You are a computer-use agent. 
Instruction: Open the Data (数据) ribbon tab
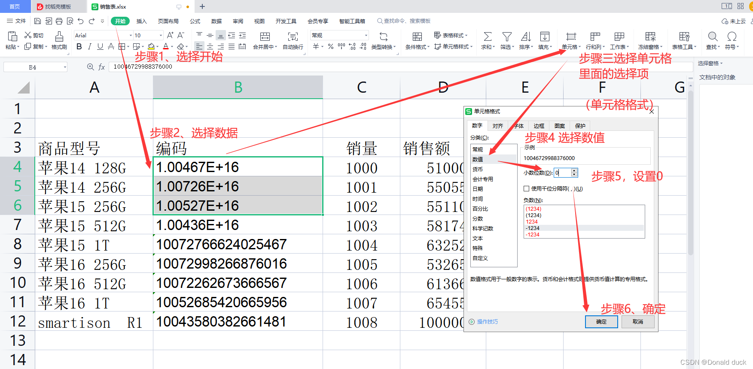(216, 21)
